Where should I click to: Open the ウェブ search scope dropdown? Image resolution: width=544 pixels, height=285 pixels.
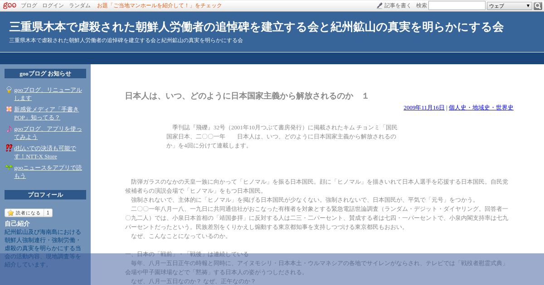(510, 6)
